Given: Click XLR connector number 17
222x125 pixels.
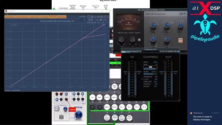Looking at the screenshot, I should pos(92,107).
